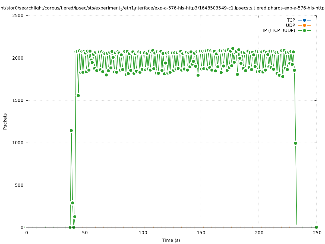The image size is (325, 244).
Task: Select the TCP legend text label
Action: [x=291, y=20]
